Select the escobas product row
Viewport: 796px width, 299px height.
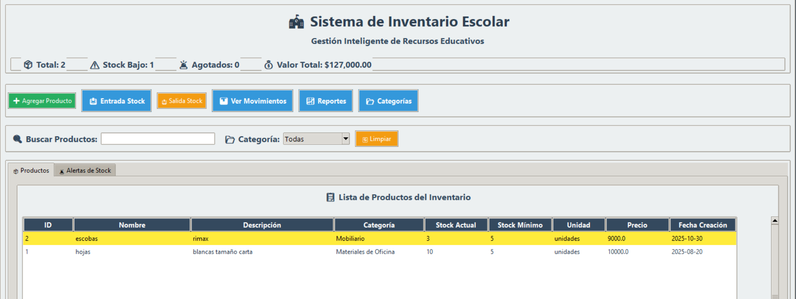coord(380,239)
